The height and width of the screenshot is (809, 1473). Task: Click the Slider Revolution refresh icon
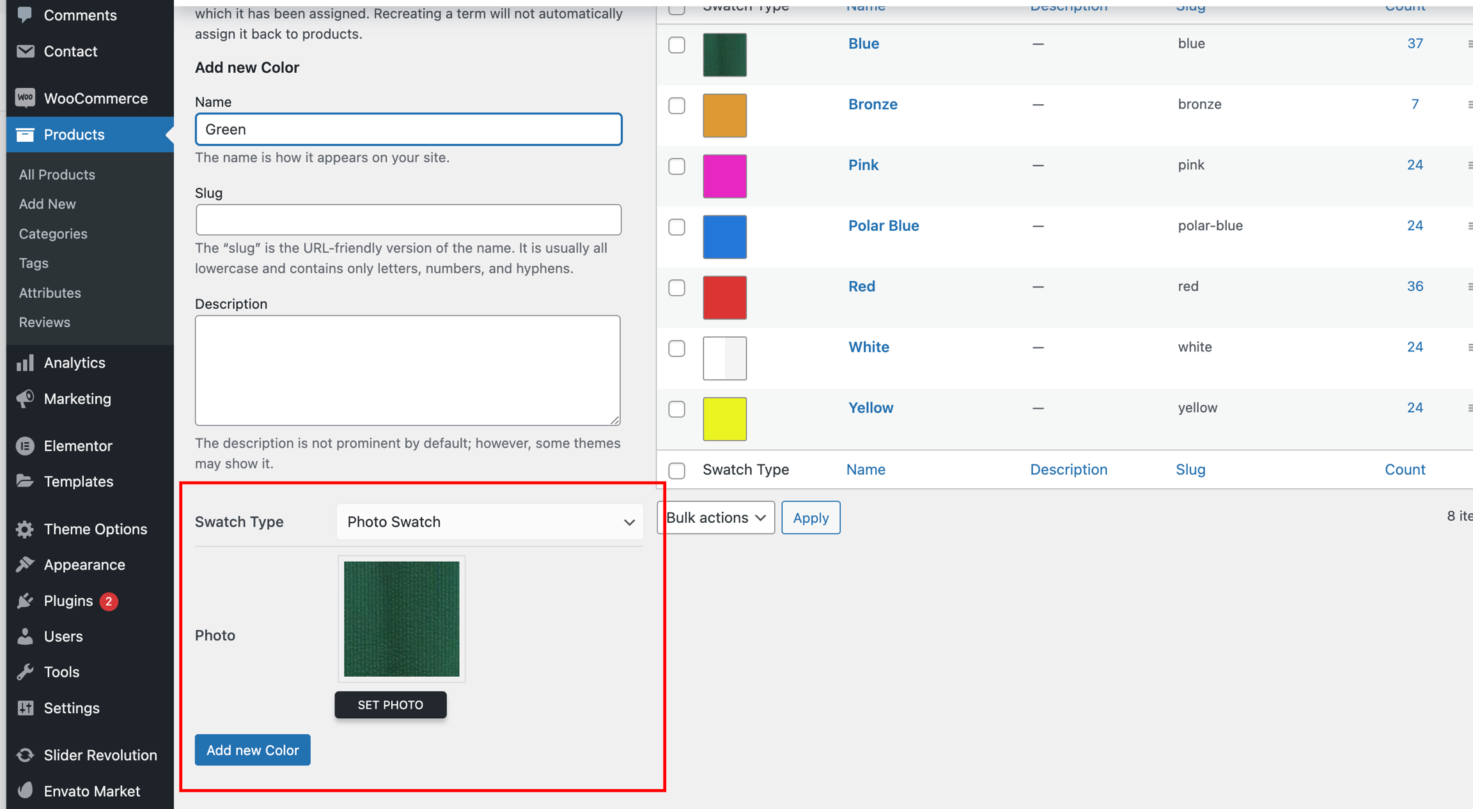pyautogui.click(x=25, y=755)
